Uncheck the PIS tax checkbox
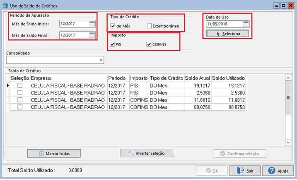Image resolution: width=297 pixels, height=180 pixels. pos(112,44)
